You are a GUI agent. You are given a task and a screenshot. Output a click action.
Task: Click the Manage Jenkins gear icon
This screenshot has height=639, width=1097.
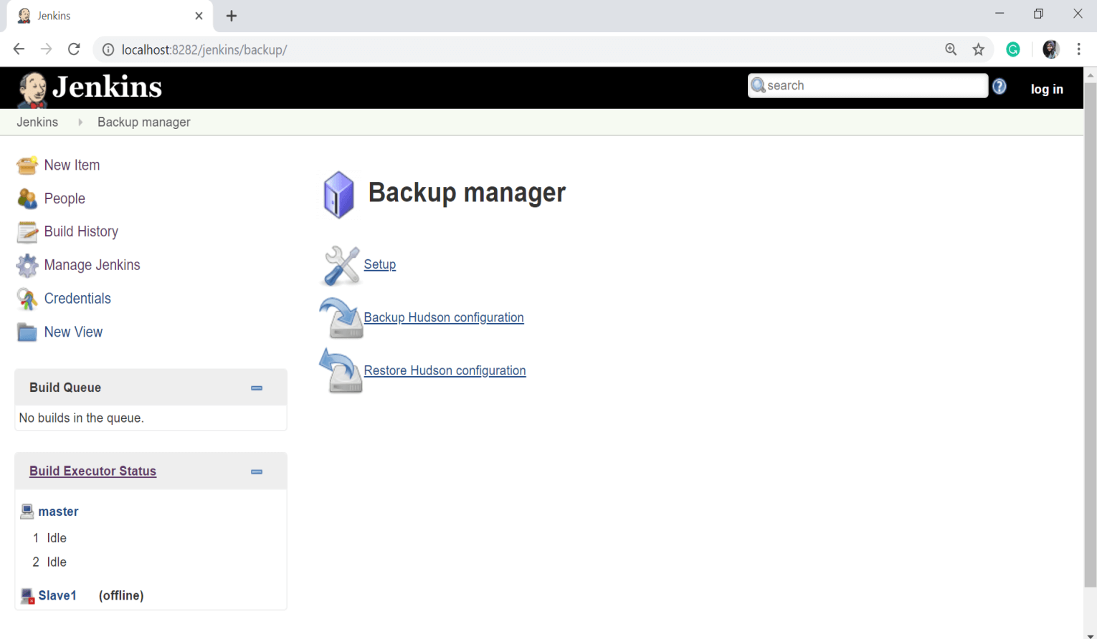(27, 266)
